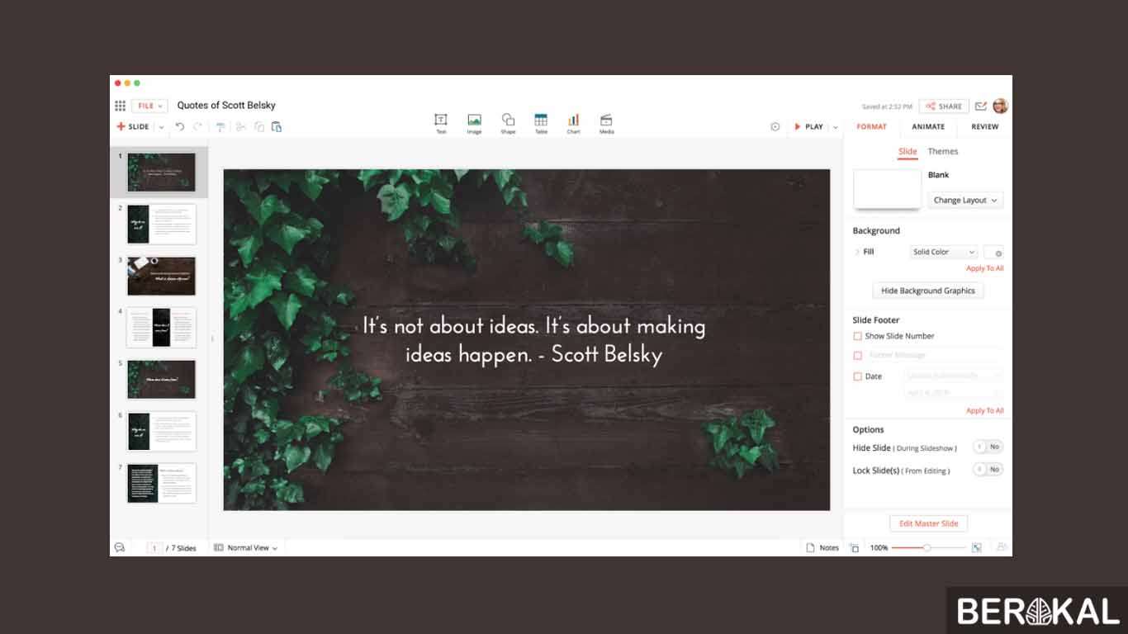Open the background fill color swatch
The height and width of the screenshot is (634, 1128).
[x=993, y=252]
